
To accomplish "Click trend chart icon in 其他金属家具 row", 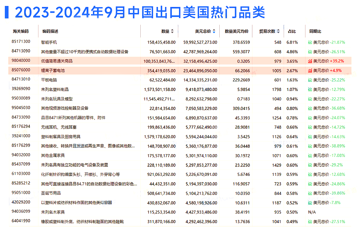I will (310, 156).
